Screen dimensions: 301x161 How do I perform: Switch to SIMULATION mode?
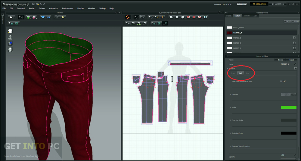[259, 4]
